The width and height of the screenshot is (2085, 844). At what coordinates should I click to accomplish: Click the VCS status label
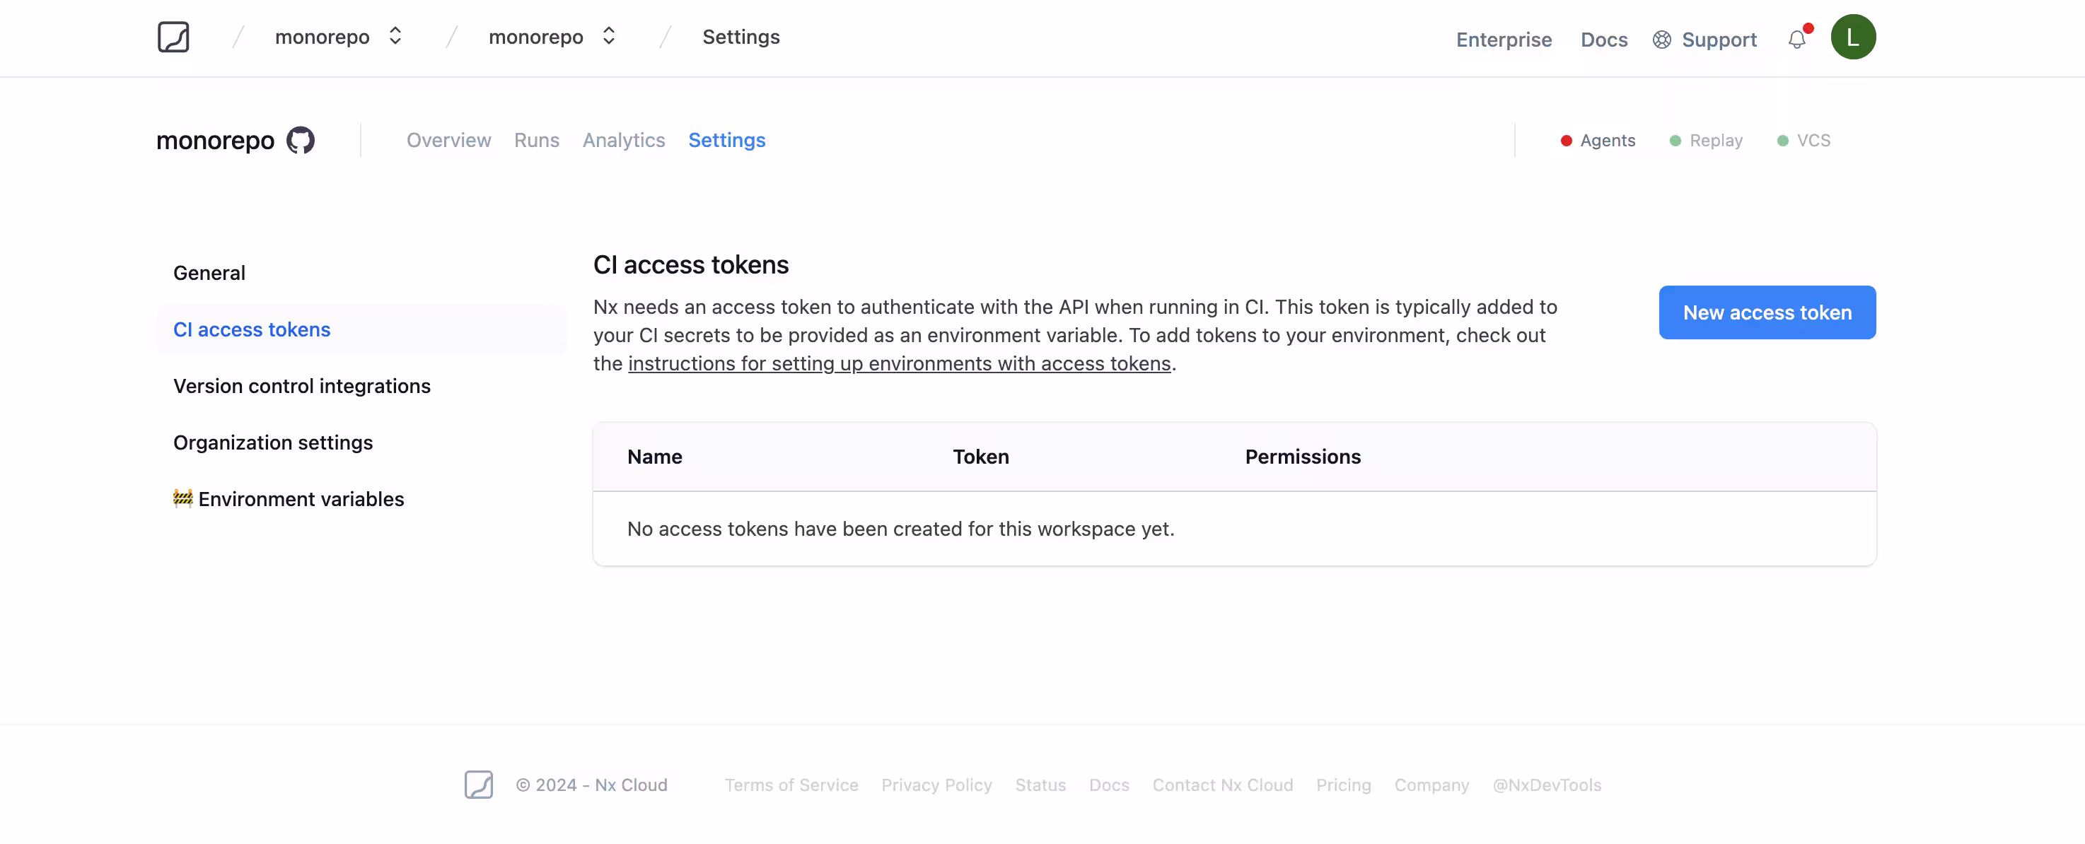pyautogui.click(x=1813, y=140)
